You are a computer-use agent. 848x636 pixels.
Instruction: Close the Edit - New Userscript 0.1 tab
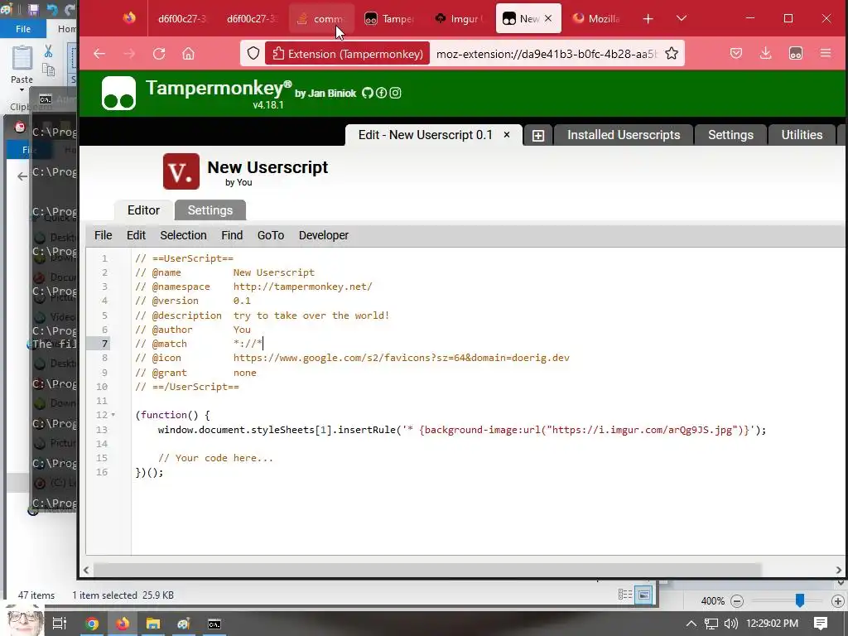point(507,135)
